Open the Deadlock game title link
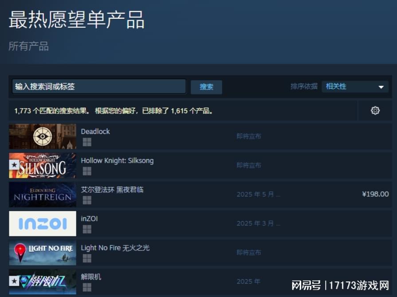Screen dimensions: 397x297 point(95,132)
